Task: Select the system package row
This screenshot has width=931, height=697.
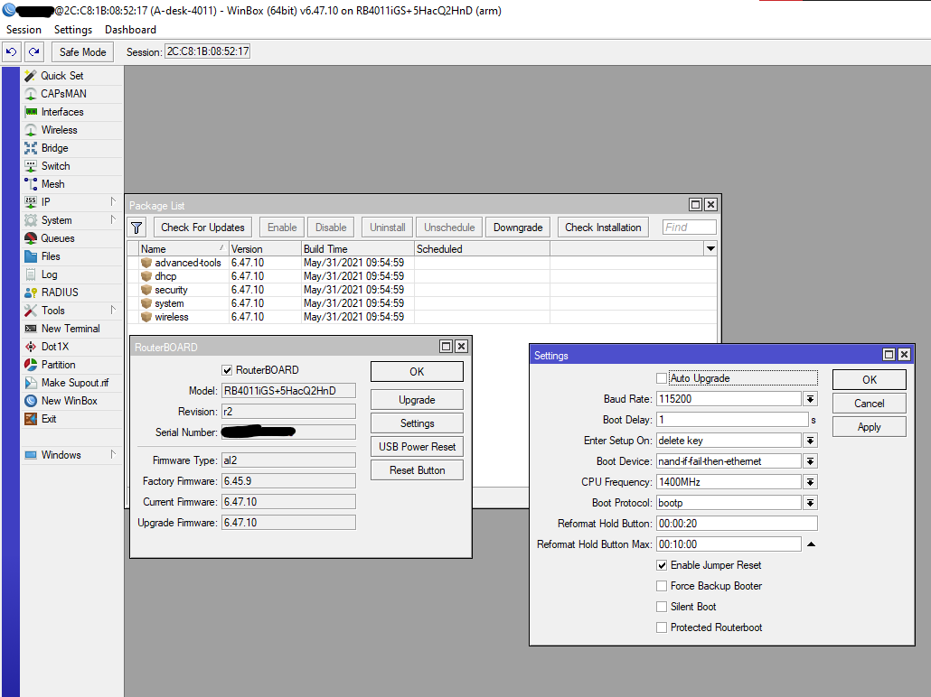Action: click(x=421, y=303)
